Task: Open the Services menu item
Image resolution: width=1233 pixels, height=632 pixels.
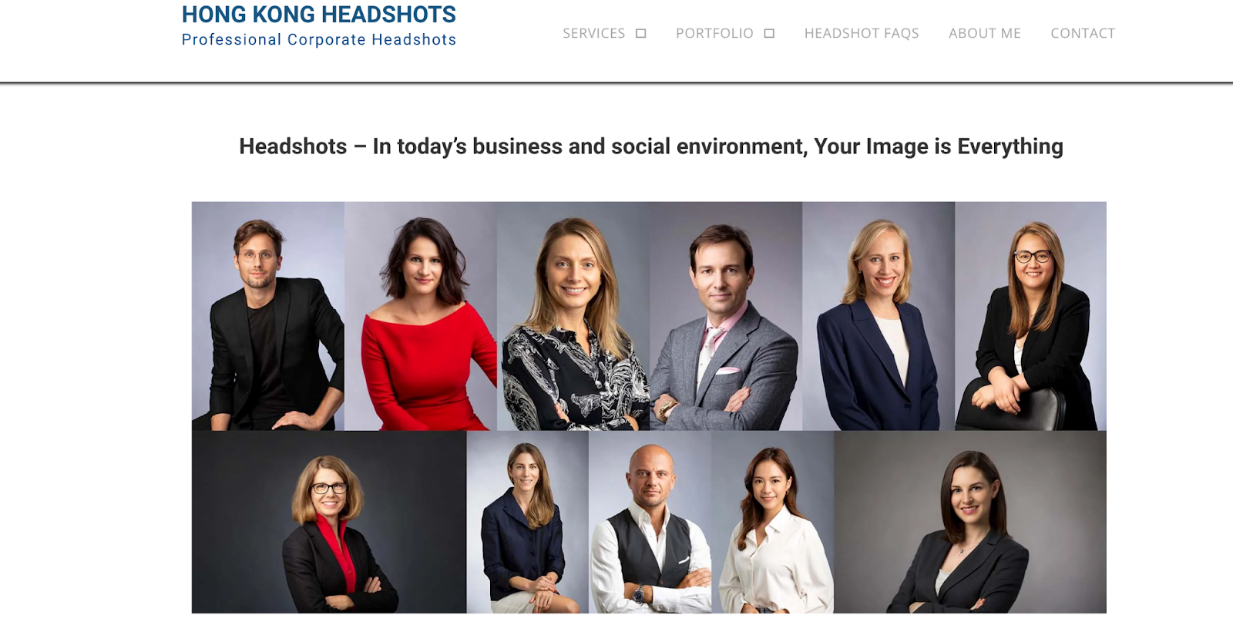Action: coord(593,33)
